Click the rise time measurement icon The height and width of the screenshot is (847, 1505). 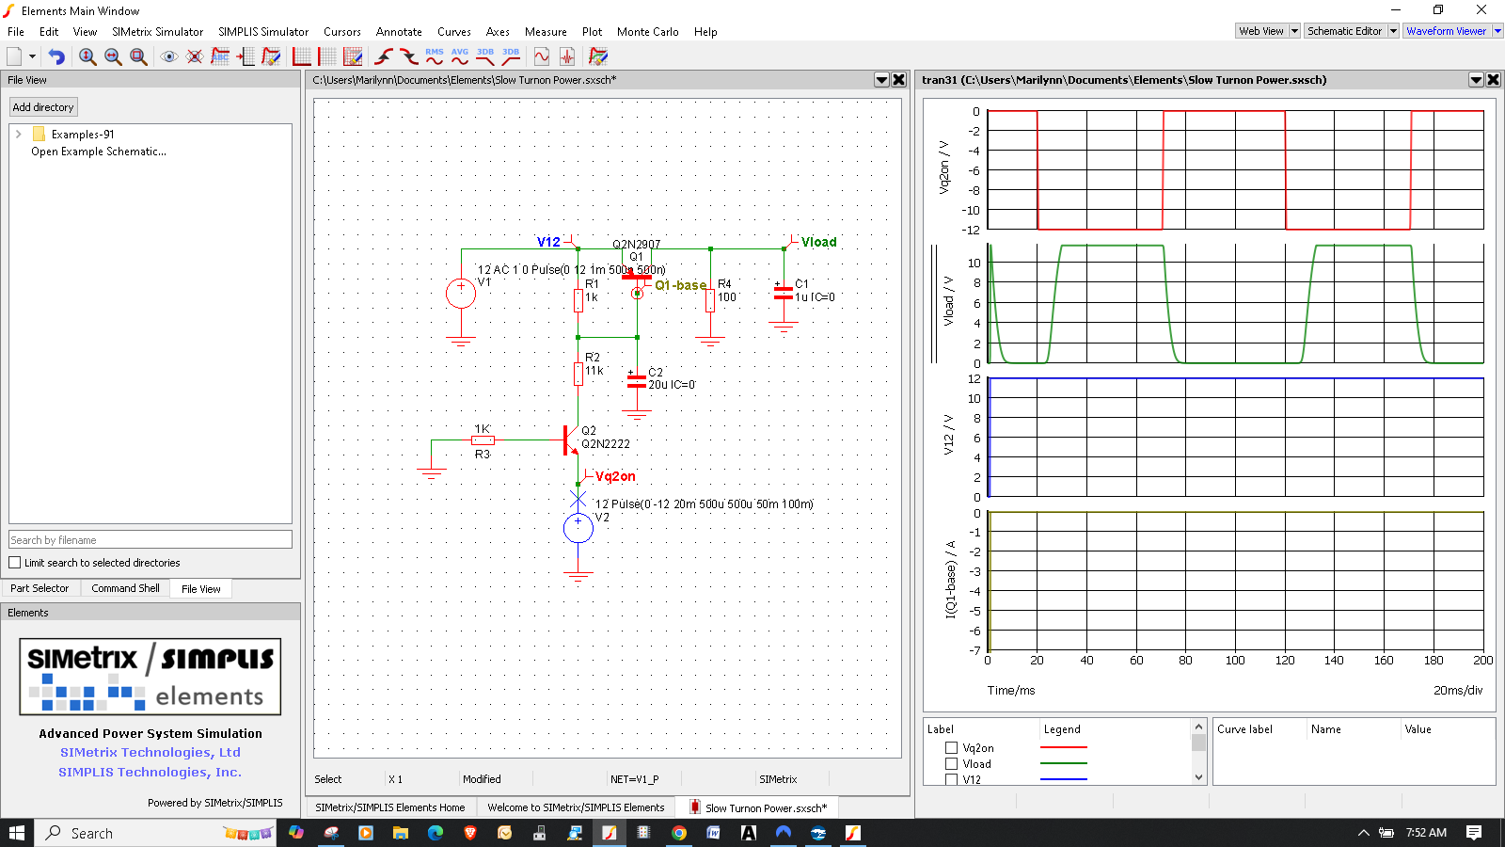pyautogui.click(x=384, y=56)
